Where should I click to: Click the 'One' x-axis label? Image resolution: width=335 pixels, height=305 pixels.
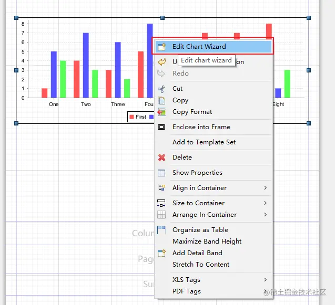pos(54,104)
